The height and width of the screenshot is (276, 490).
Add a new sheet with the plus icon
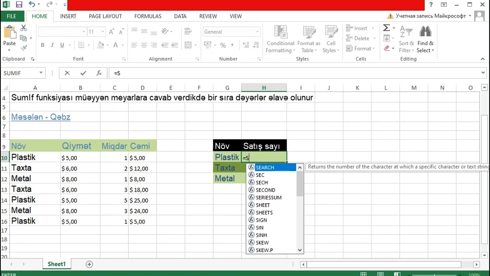(x=89, y=264)
